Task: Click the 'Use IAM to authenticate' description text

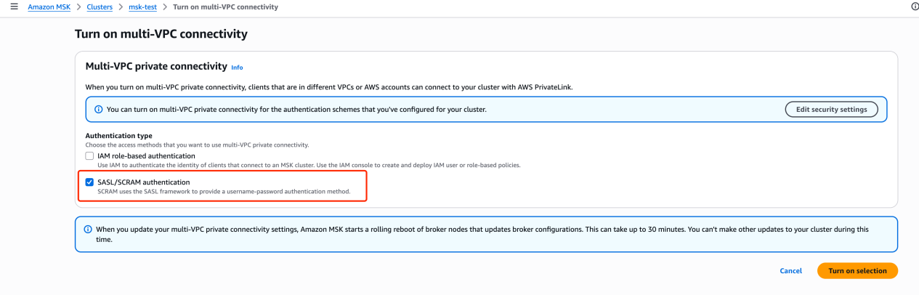Action: (309, 165)
